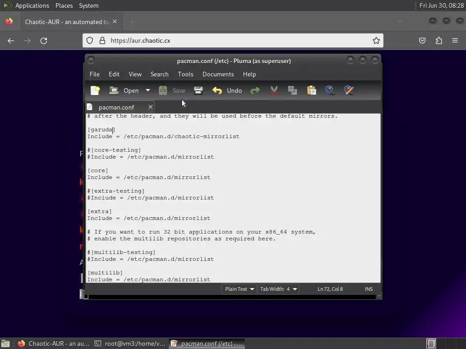The height and width of the screenshot is (349, 466).
Task: Open the Tools menu
Action: pyautogui.click(x=186, y=74)
